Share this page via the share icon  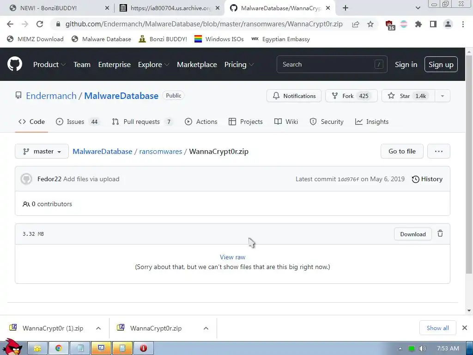(x=356, y=24)
